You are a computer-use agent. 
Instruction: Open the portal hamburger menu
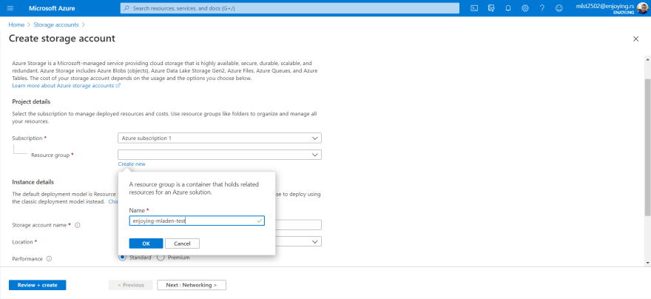(10, 8)
